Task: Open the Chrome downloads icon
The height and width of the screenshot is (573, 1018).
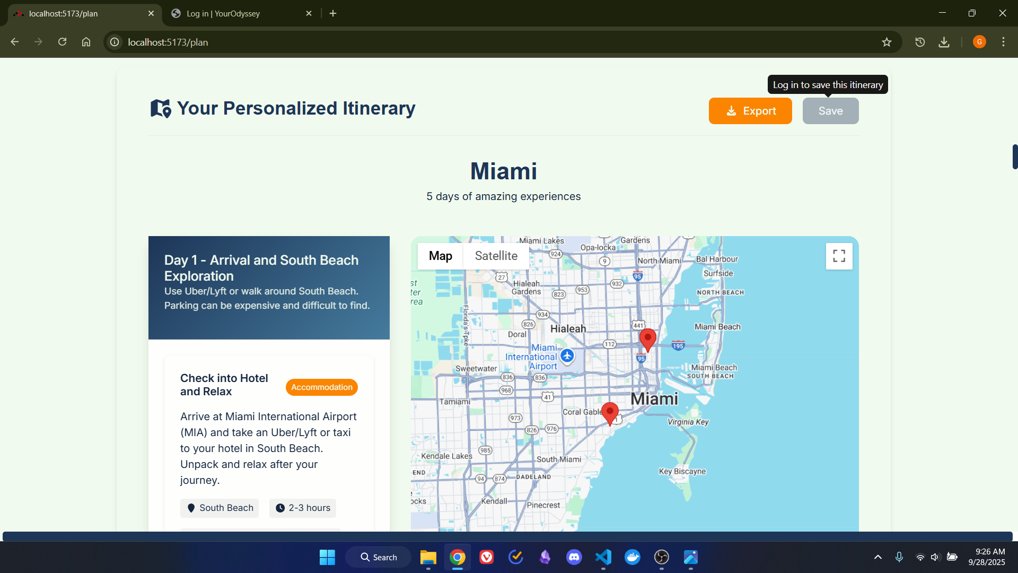Action: click(x=944, y=42)
